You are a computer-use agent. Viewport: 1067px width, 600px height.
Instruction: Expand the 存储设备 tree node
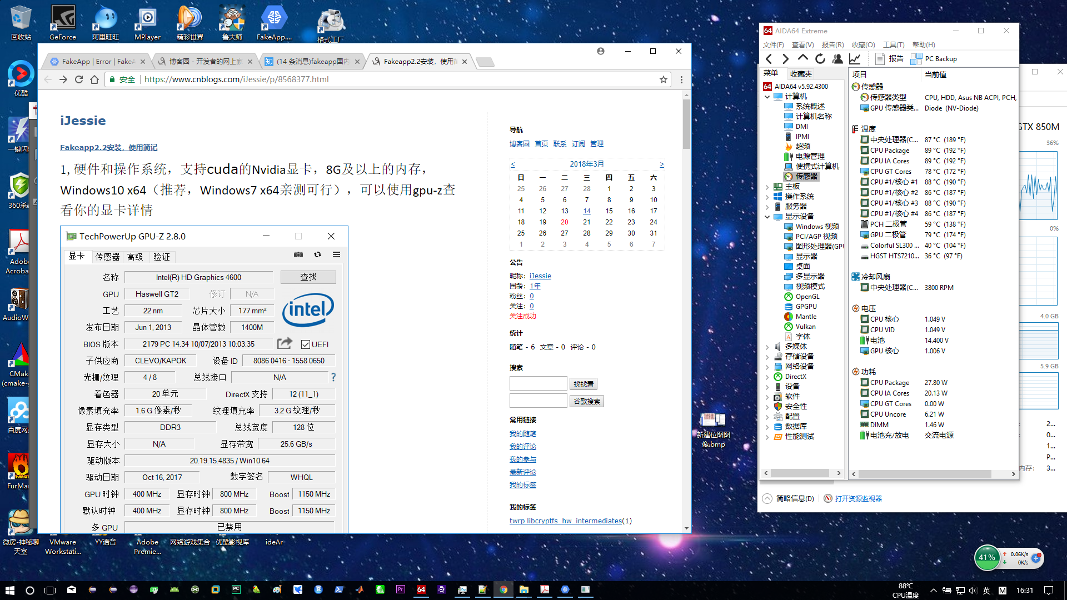click(x=767, y=357)
